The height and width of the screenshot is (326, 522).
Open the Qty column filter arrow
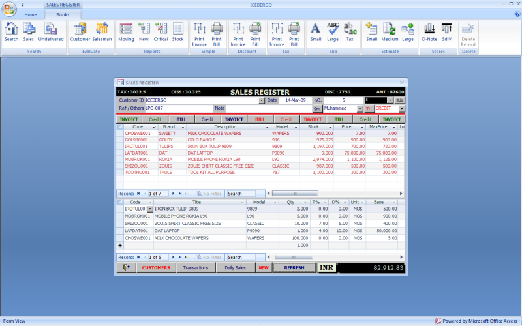(305, 203)
